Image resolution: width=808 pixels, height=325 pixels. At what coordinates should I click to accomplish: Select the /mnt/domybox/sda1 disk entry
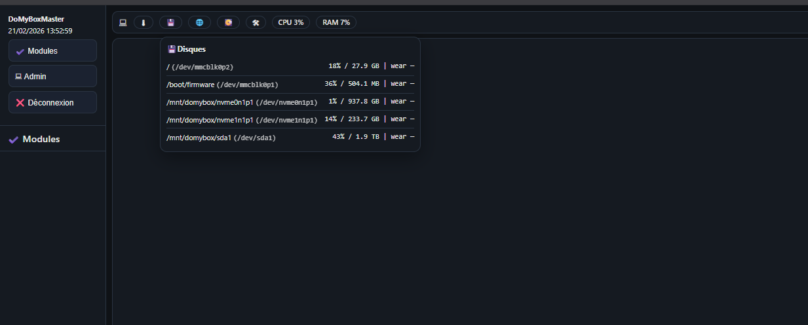click(290, 137)
